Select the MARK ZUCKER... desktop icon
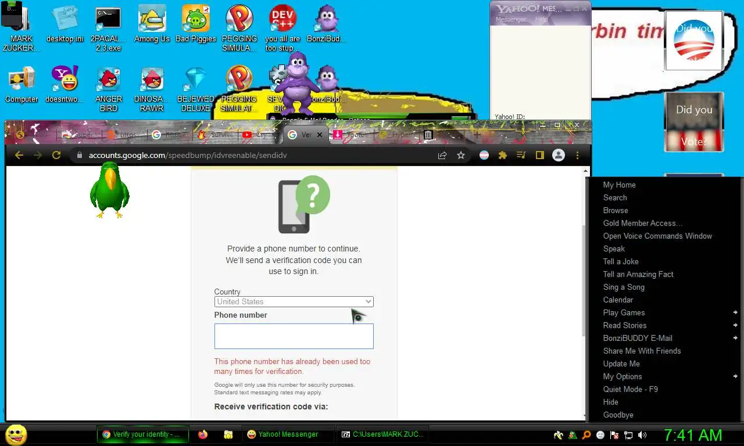744x446 pixels. 22,28
